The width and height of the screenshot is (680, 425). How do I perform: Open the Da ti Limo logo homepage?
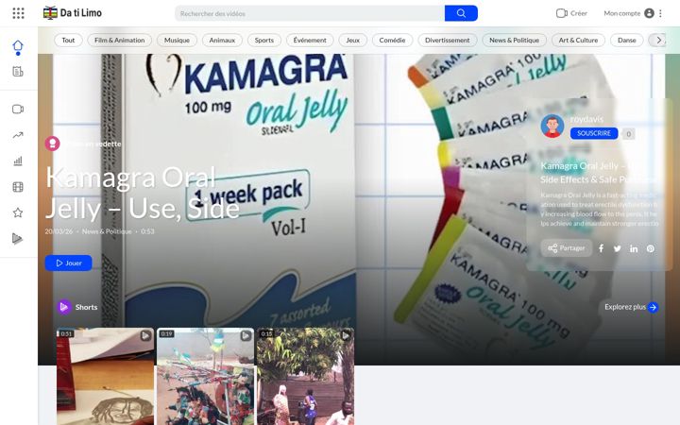tap(73, 13)
